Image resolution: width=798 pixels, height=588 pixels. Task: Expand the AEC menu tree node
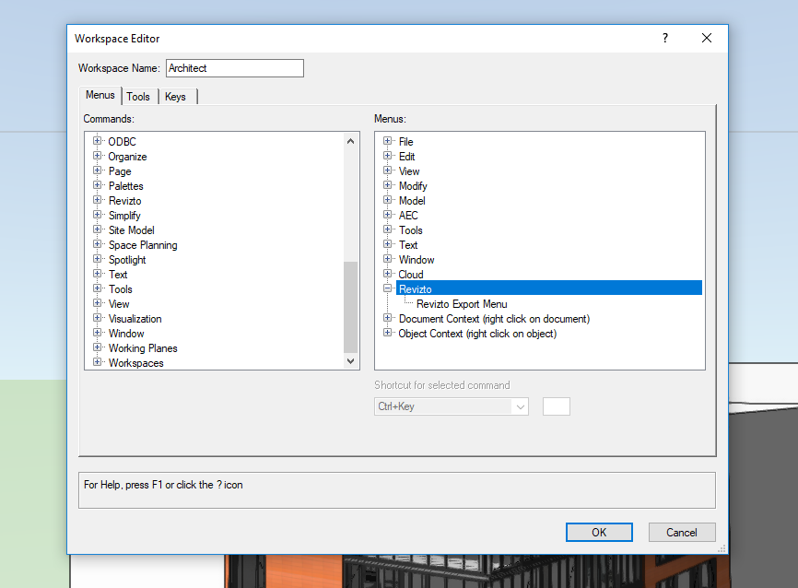coord(388,215)
